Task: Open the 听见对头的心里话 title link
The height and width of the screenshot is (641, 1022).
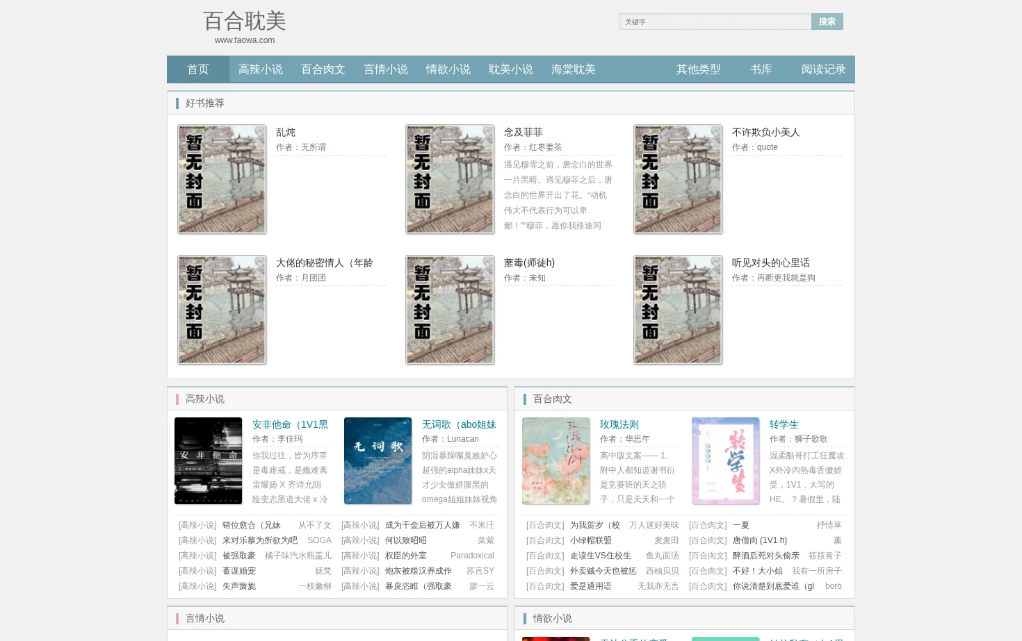Action: pyautogui.click(x=771, y=263)
